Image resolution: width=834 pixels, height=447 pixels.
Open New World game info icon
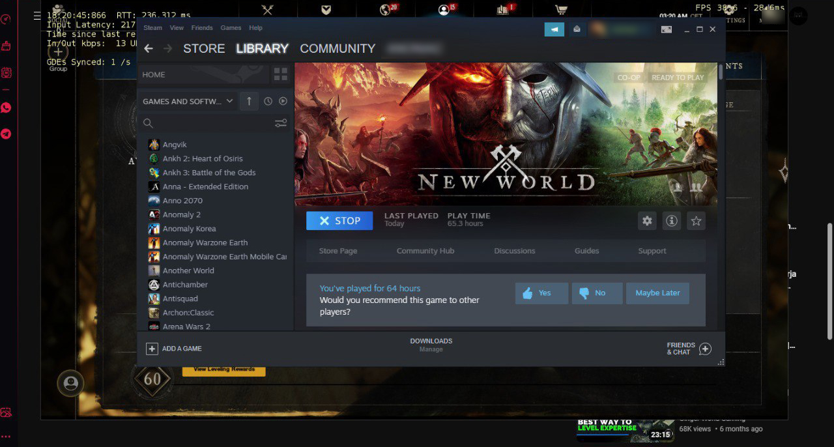(672, 221)
